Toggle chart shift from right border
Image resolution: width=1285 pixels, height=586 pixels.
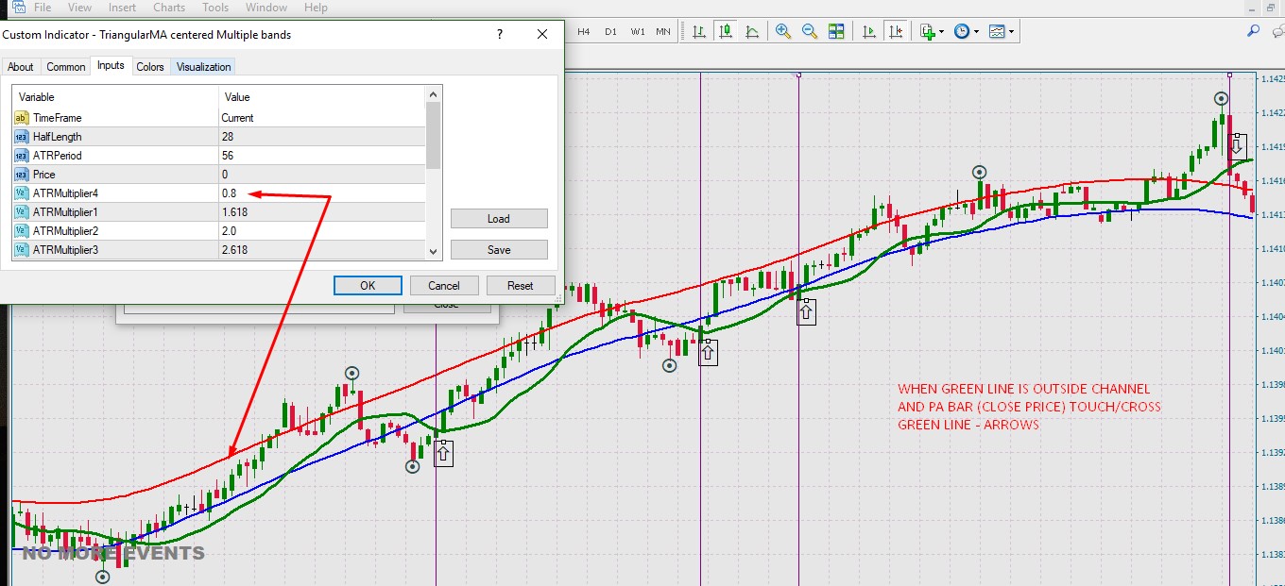pos(896,31)
